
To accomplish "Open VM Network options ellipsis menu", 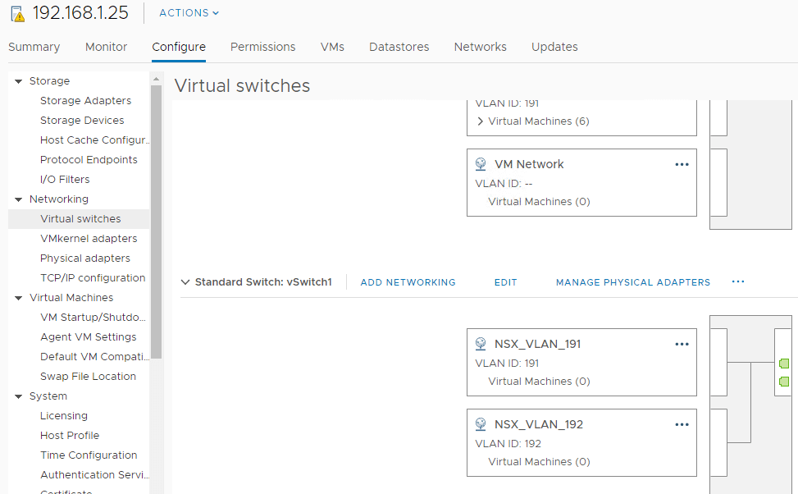I will (682, 164).
